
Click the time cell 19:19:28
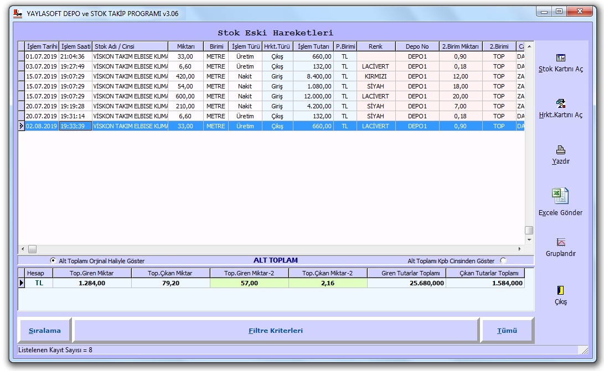pos(75,106)
